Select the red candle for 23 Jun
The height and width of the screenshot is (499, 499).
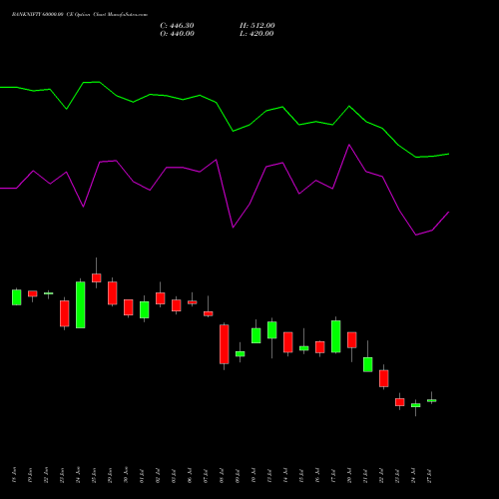click(x=65, y=313)
